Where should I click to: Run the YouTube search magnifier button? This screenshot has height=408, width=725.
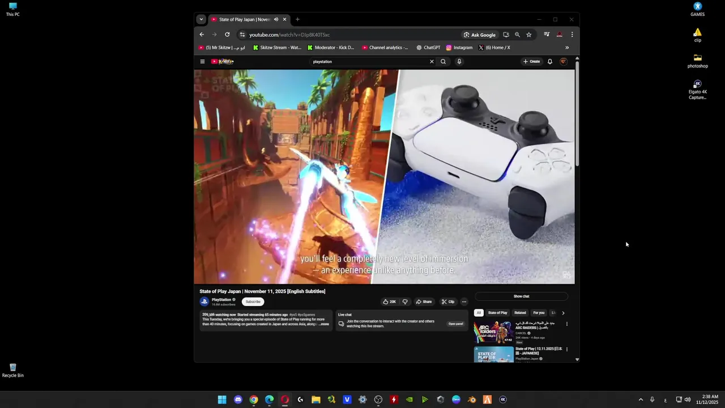point(443,62)
